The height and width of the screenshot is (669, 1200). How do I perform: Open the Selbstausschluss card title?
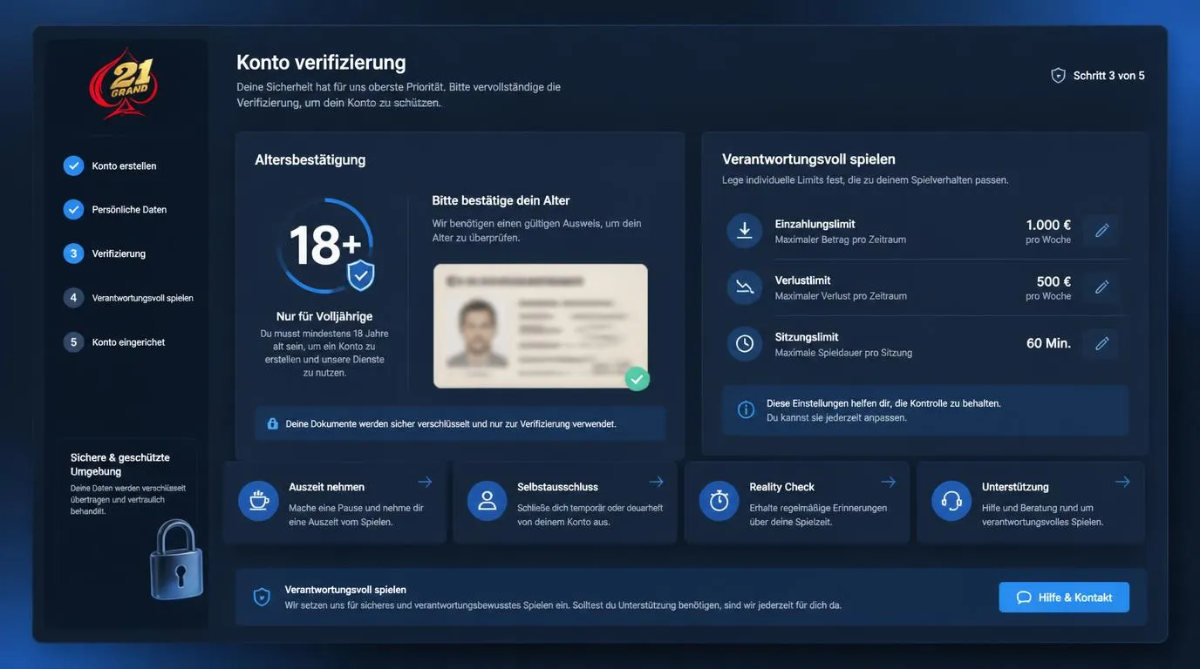click(557, 487)
